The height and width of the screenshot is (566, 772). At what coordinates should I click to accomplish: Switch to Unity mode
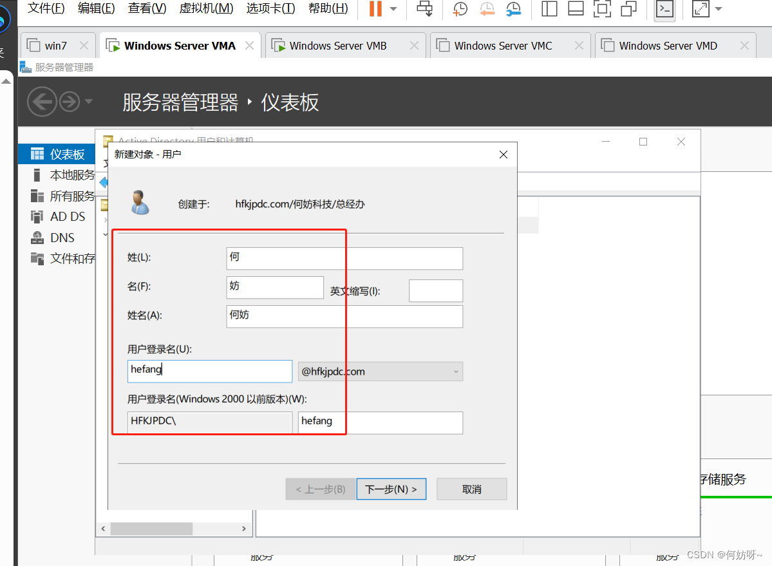click(628, 8)
